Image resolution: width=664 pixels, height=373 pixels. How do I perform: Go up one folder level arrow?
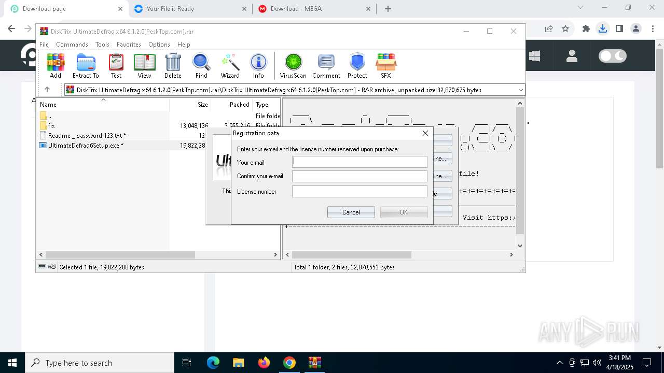[x=47, y=90]
